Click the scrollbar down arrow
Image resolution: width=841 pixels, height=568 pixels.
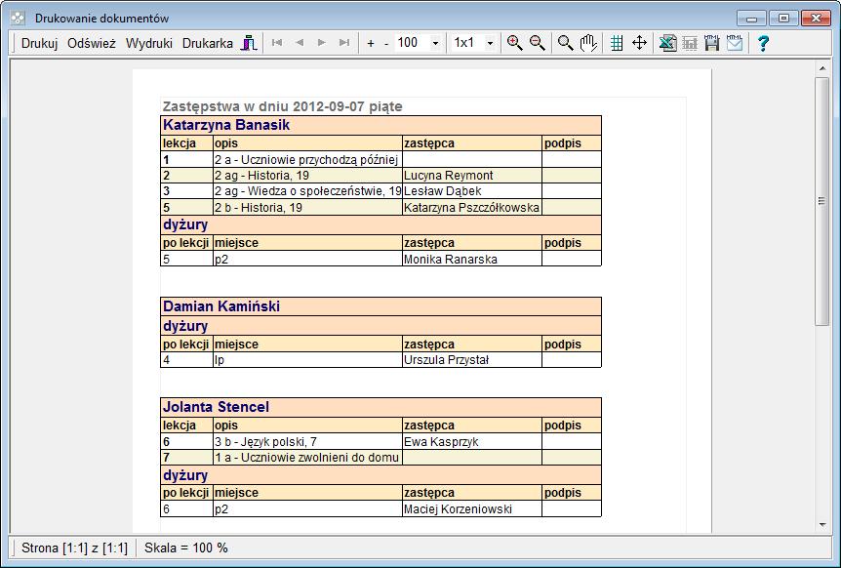tap(821, 525)
